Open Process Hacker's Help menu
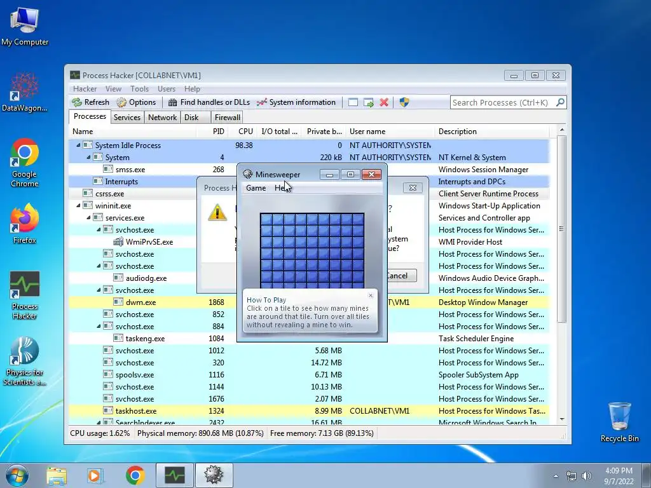Image resolution: width=651 pixels, height=488 pixels. pyautogui.click(x=192, y=89)
